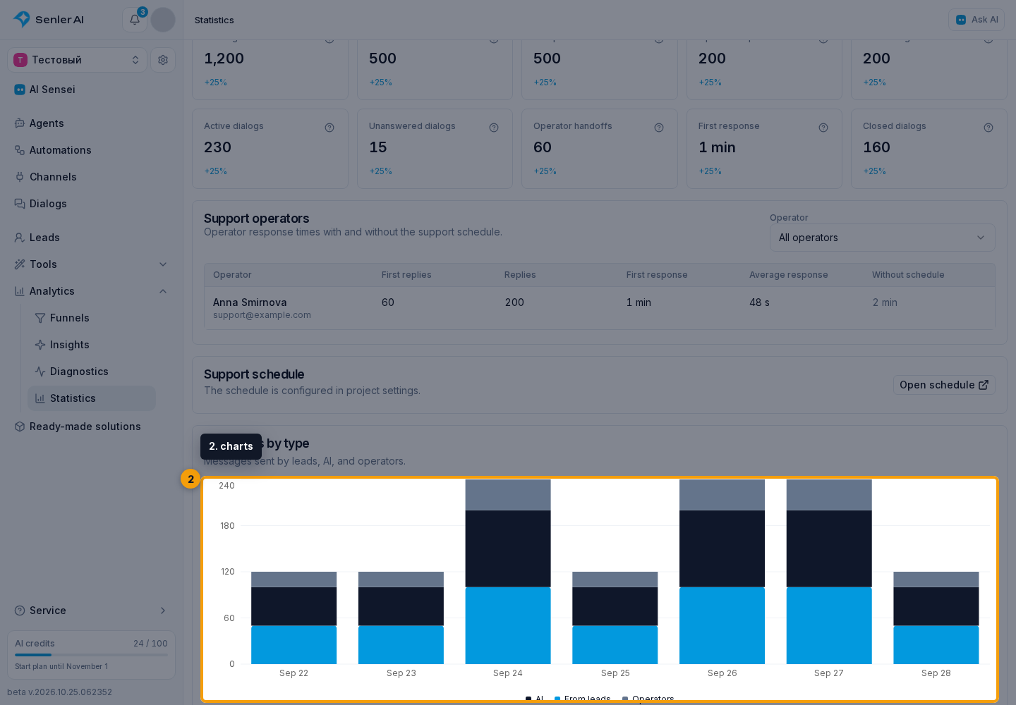The image size is (1016, 705).
Task: Open Funnels analytics
Action: (92, 318)
